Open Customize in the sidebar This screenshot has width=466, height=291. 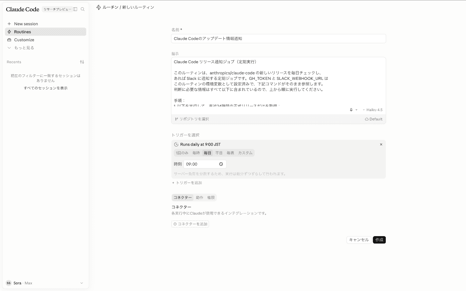click(x=46, y=40)
